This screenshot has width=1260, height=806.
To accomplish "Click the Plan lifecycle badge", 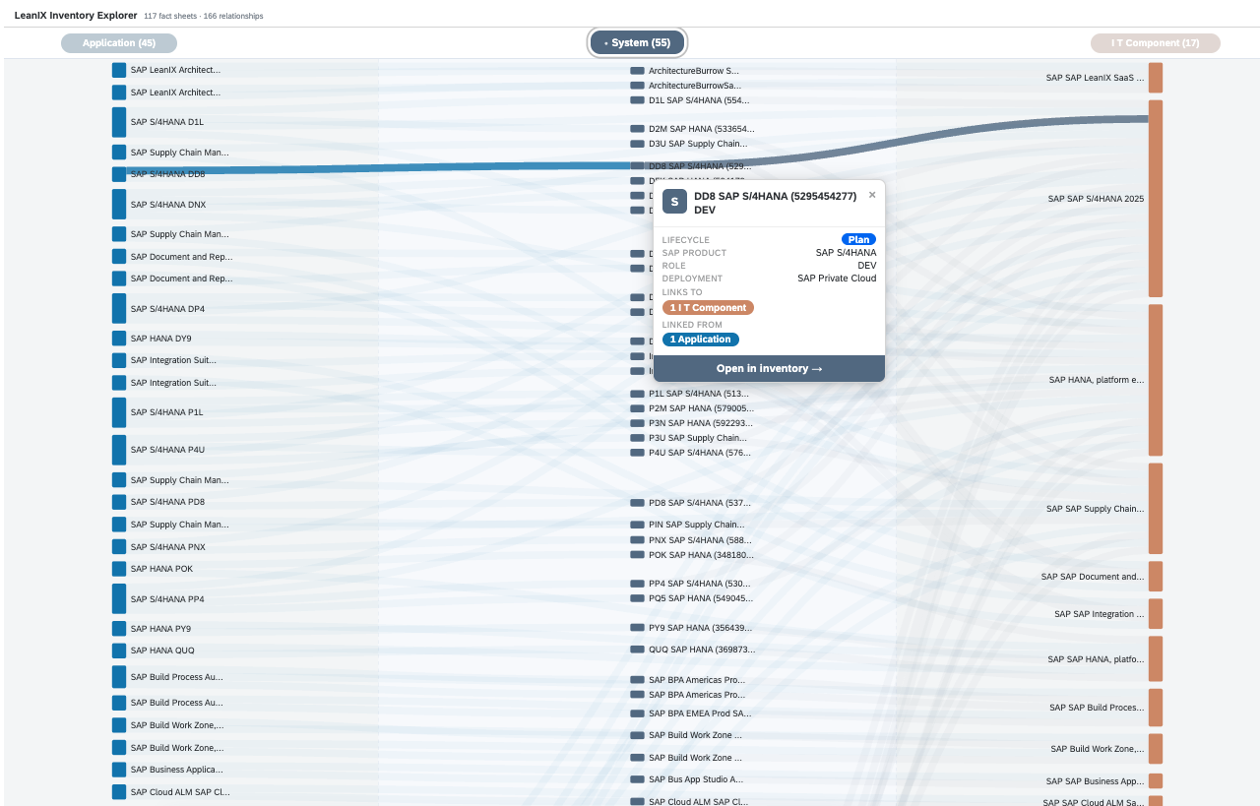I will tap(858, 239).
